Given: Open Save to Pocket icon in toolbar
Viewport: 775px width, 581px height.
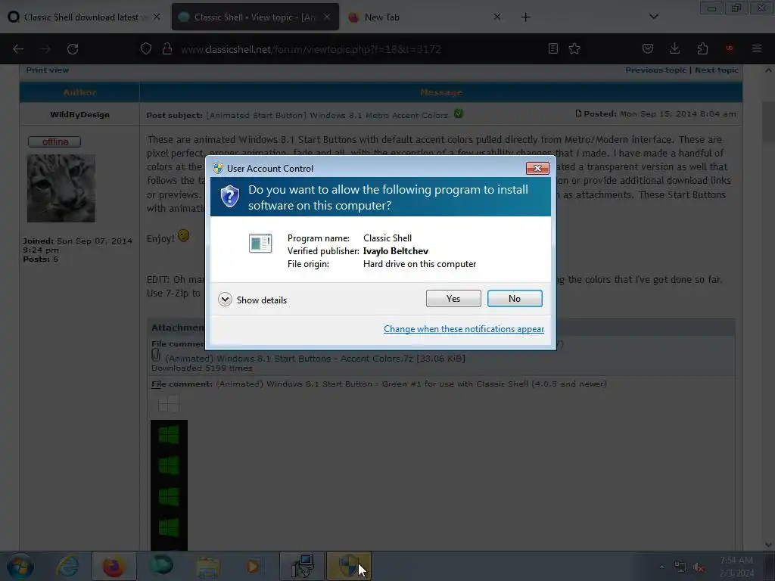Looking at the screenshot, I should click(x=648, y=48).
